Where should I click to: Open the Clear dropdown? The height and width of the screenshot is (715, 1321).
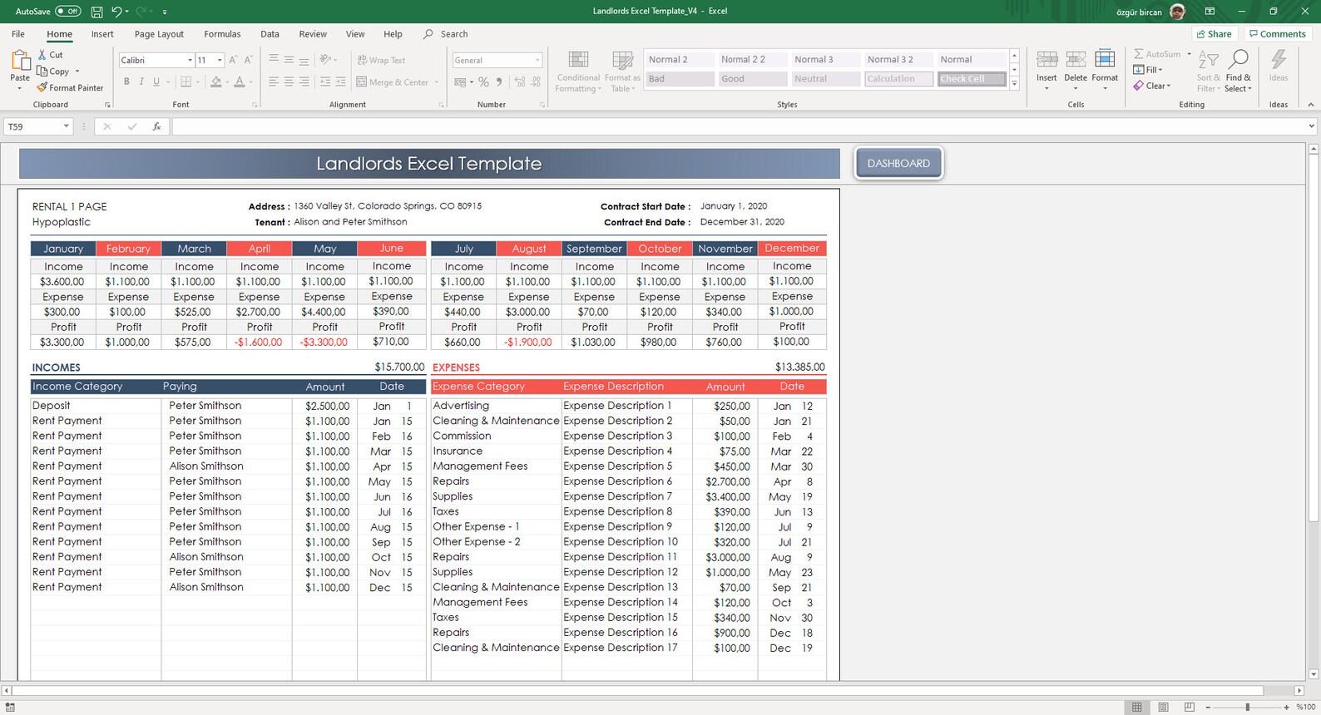click(1152, 86)
